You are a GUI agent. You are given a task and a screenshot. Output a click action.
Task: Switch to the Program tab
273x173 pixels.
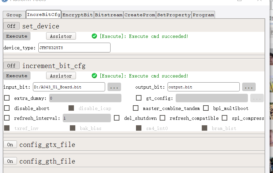coord(203,15)
